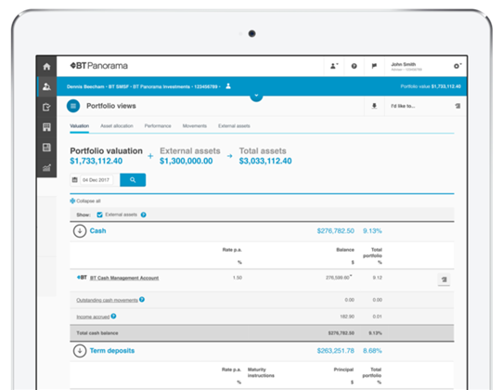Click the Total cash balance row label
502x390 pixels.
(x=97, y=333)
